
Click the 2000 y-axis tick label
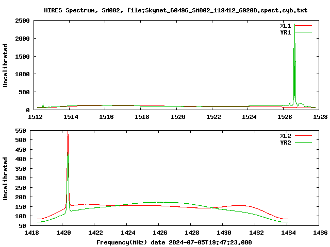coord(22,39)
